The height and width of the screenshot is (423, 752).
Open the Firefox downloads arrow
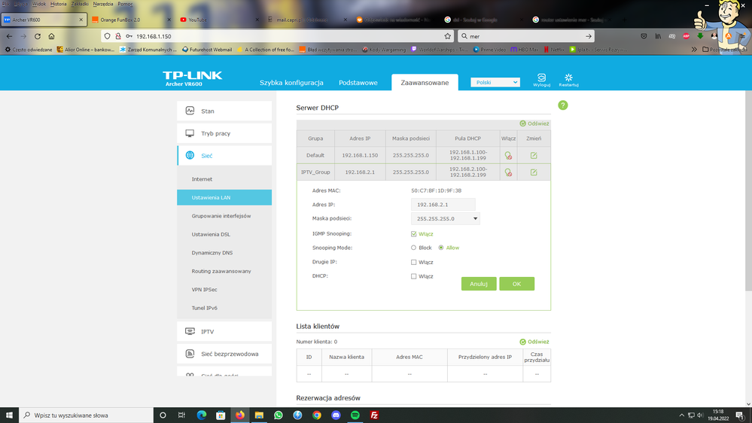700,36
